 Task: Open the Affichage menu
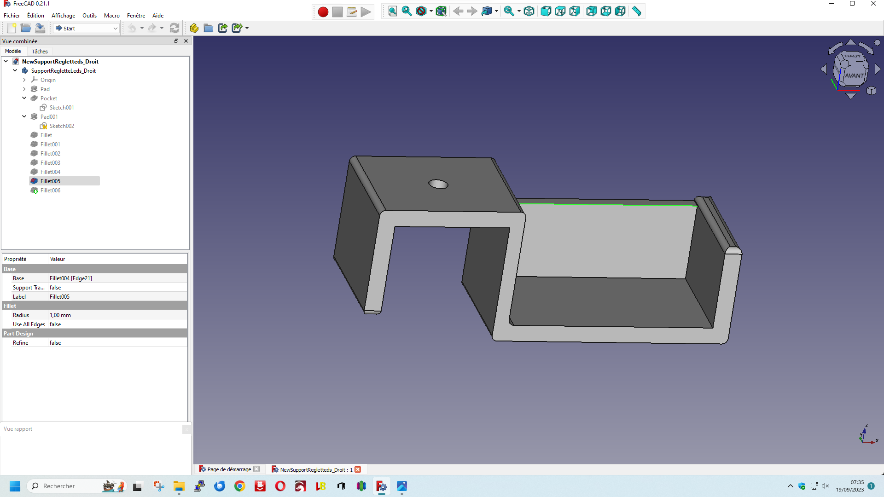point(63,16)
